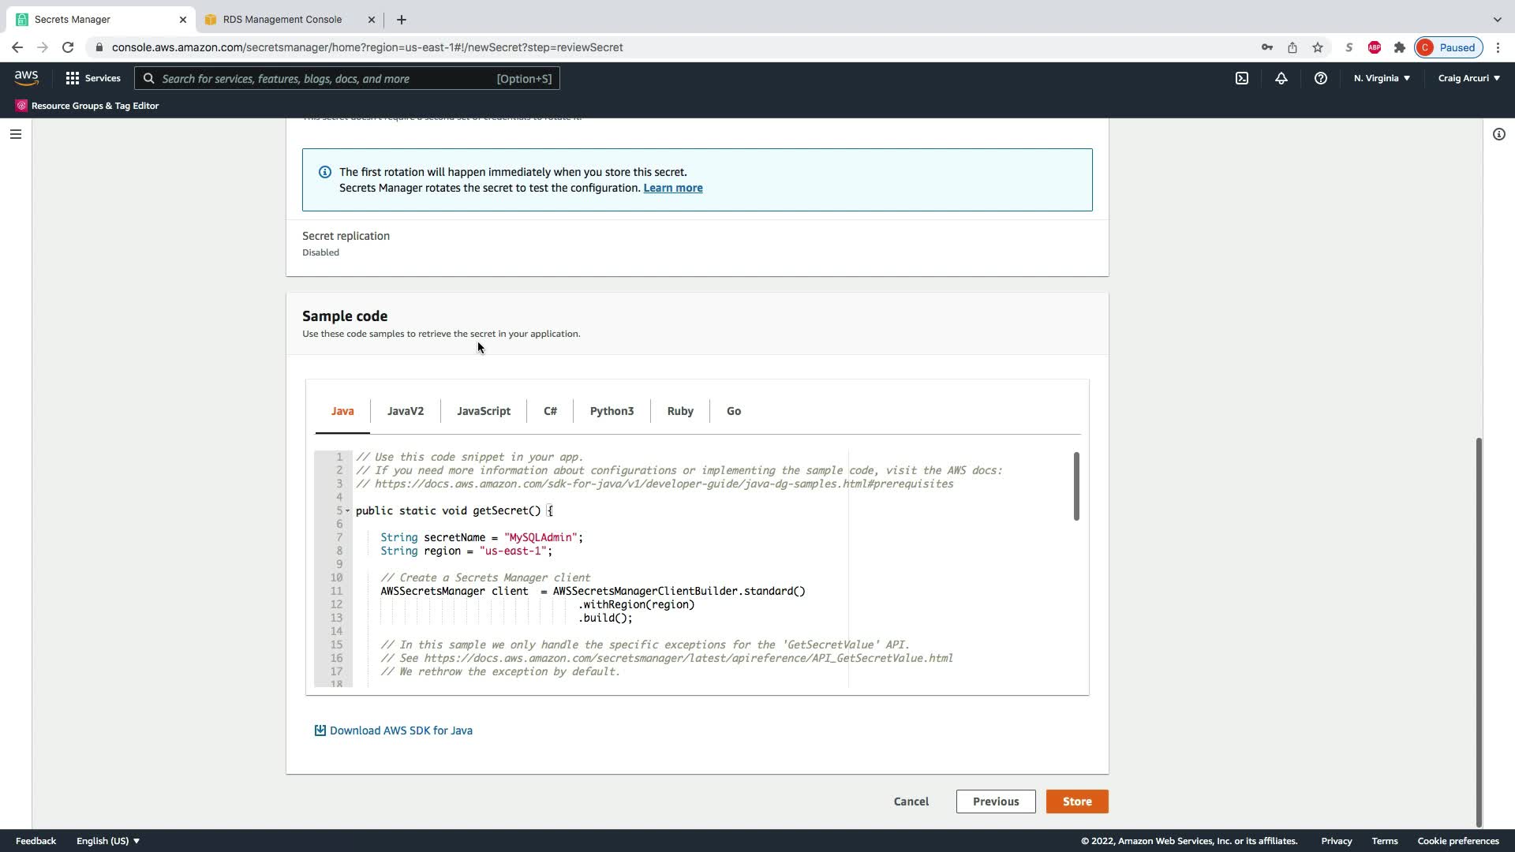The image size is (1515, 852).
Task: Click the code sample vertical scrollbar
Action: coord(1075,486)
